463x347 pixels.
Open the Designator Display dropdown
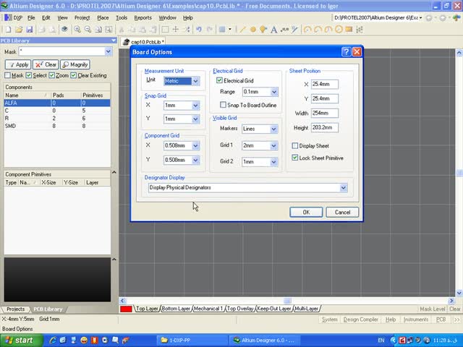tap(343, 188)
